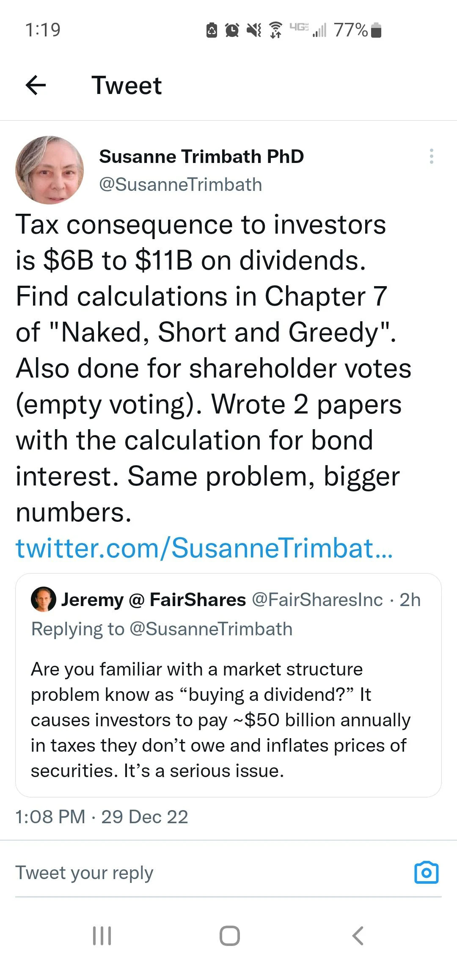This screenshot has width=457, height=965.
Task: Tap Jeremy's small avatar in the quoted tweet
Action: pos(44,599)
